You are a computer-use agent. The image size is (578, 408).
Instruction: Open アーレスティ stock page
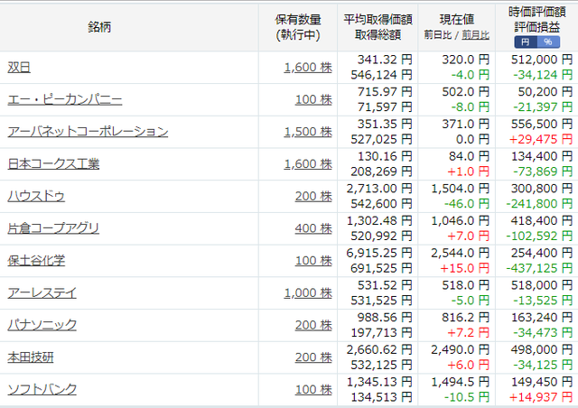click(x=42, y=293)
